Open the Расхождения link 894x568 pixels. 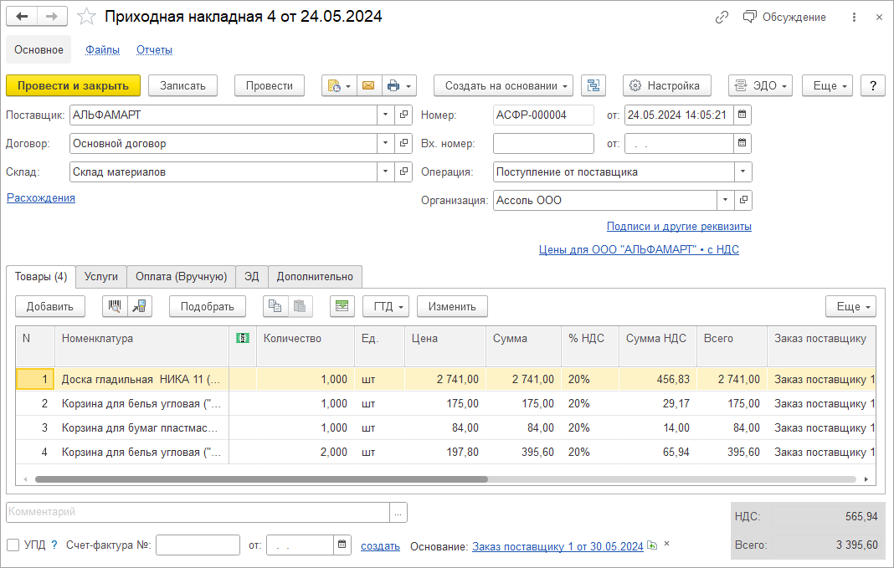(x=41, y=197)
